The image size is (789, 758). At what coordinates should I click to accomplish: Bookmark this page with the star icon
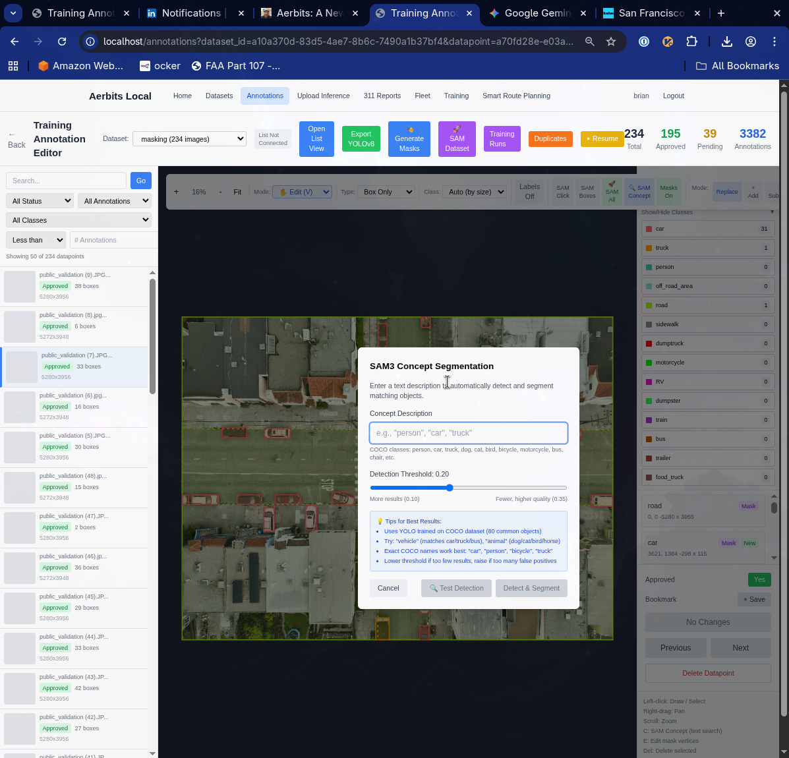pos(611,42)
